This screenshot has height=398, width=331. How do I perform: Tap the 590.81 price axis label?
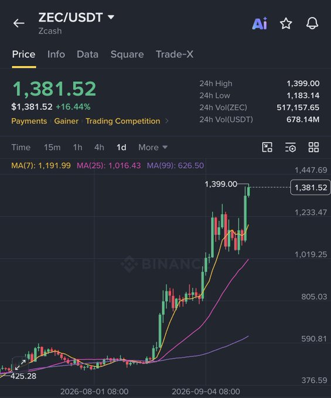click(314, 339)
